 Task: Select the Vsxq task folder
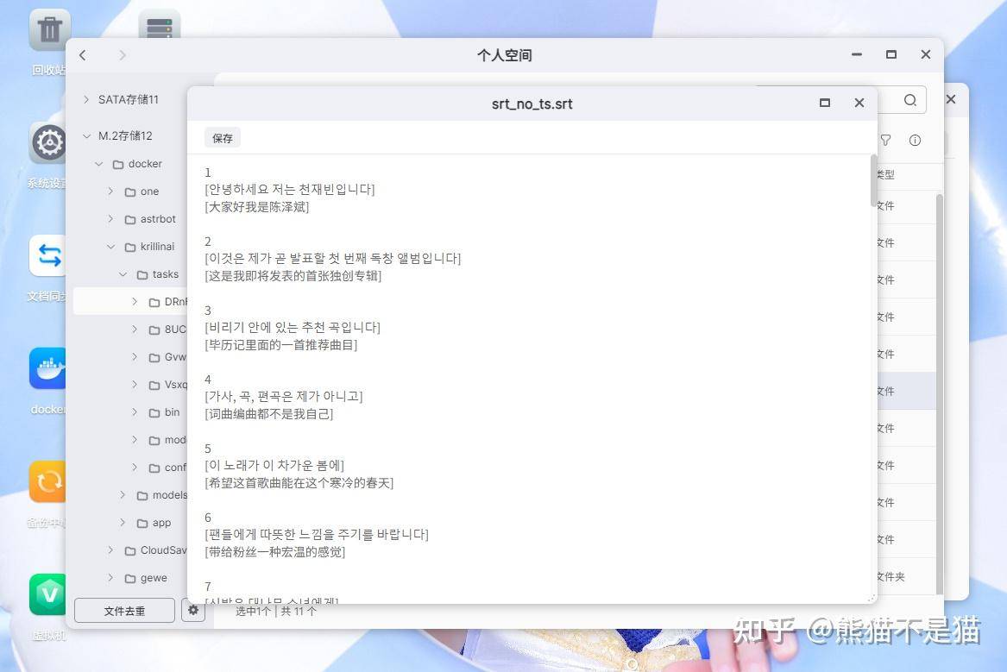pos(168,385)
